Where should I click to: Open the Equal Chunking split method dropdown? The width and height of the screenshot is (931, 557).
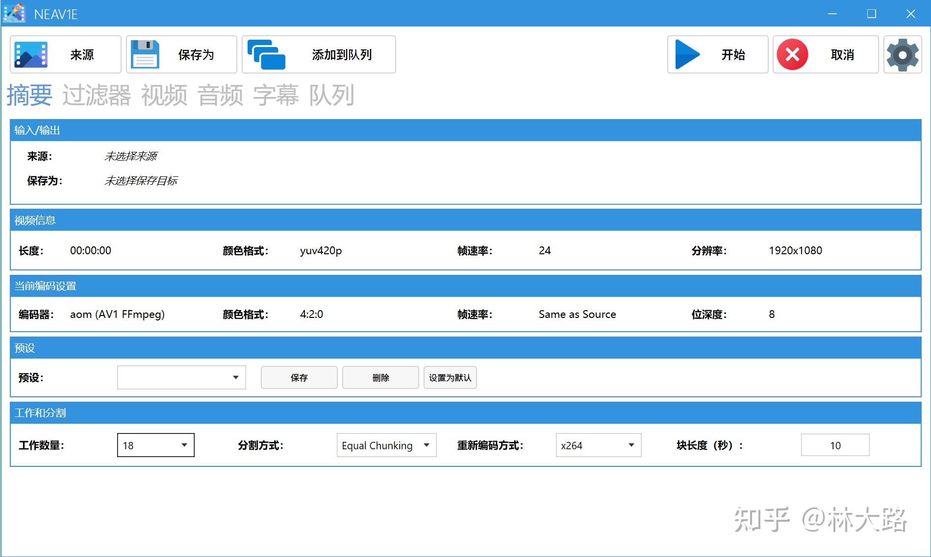point(386,445)
